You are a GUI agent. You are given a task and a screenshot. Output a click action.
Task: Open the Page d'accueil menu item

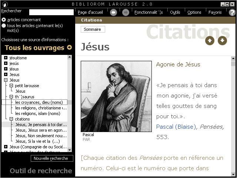[90, 12]
